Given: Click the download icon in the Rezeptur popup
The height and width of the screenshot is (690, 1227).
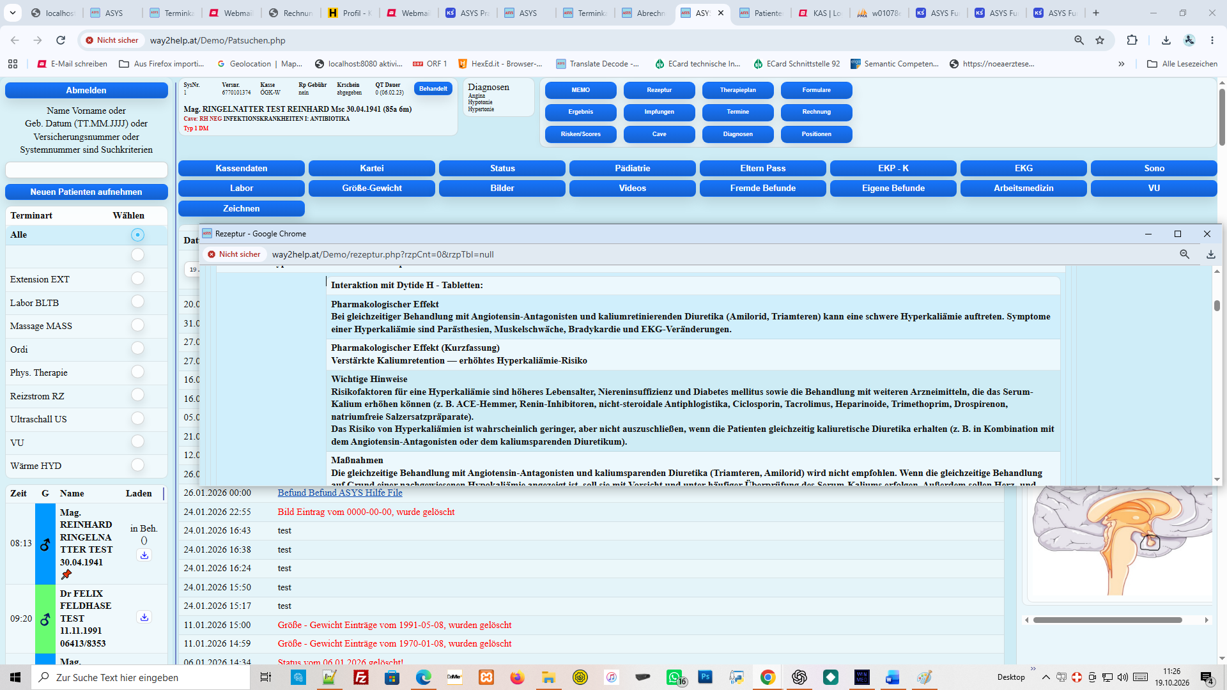Looking at the screenshot, I should click(1210, 254).
